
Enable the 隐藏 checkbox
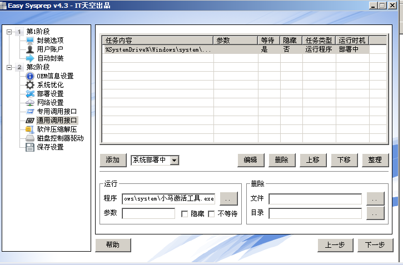tap(185, 214)
